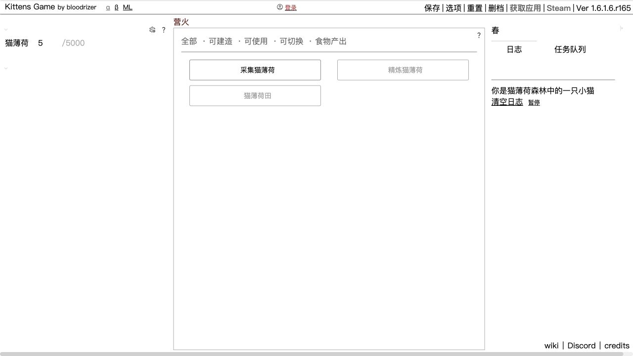Switch to beta (β) version link
The height and width of the screenshot is (356, 633).
click(117, 7)
